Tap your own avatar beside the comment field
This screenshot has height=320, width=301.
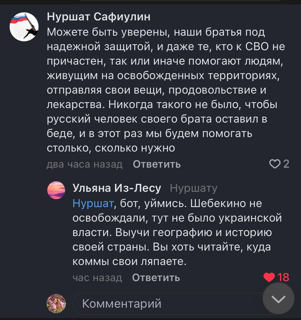coord(56,304)
